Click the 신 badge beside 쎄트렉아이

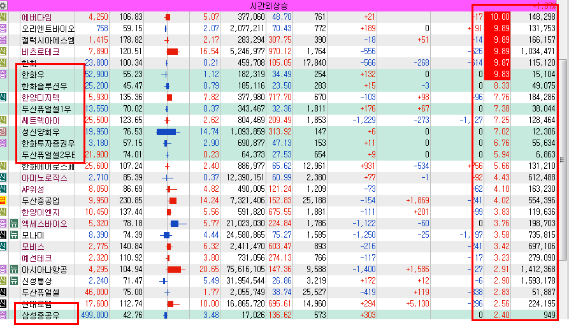(3, 120)
